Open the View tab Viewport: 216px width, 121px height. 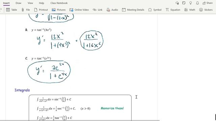click(30, 3)
